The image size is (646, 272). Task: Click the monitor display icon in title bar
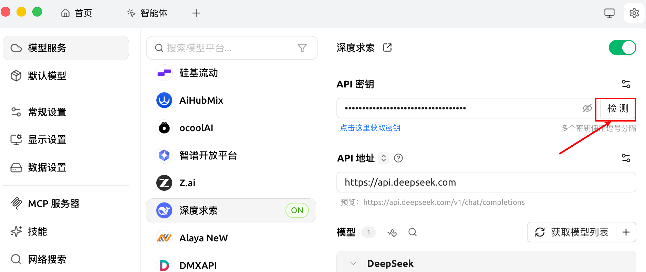[x=609, y=13]
